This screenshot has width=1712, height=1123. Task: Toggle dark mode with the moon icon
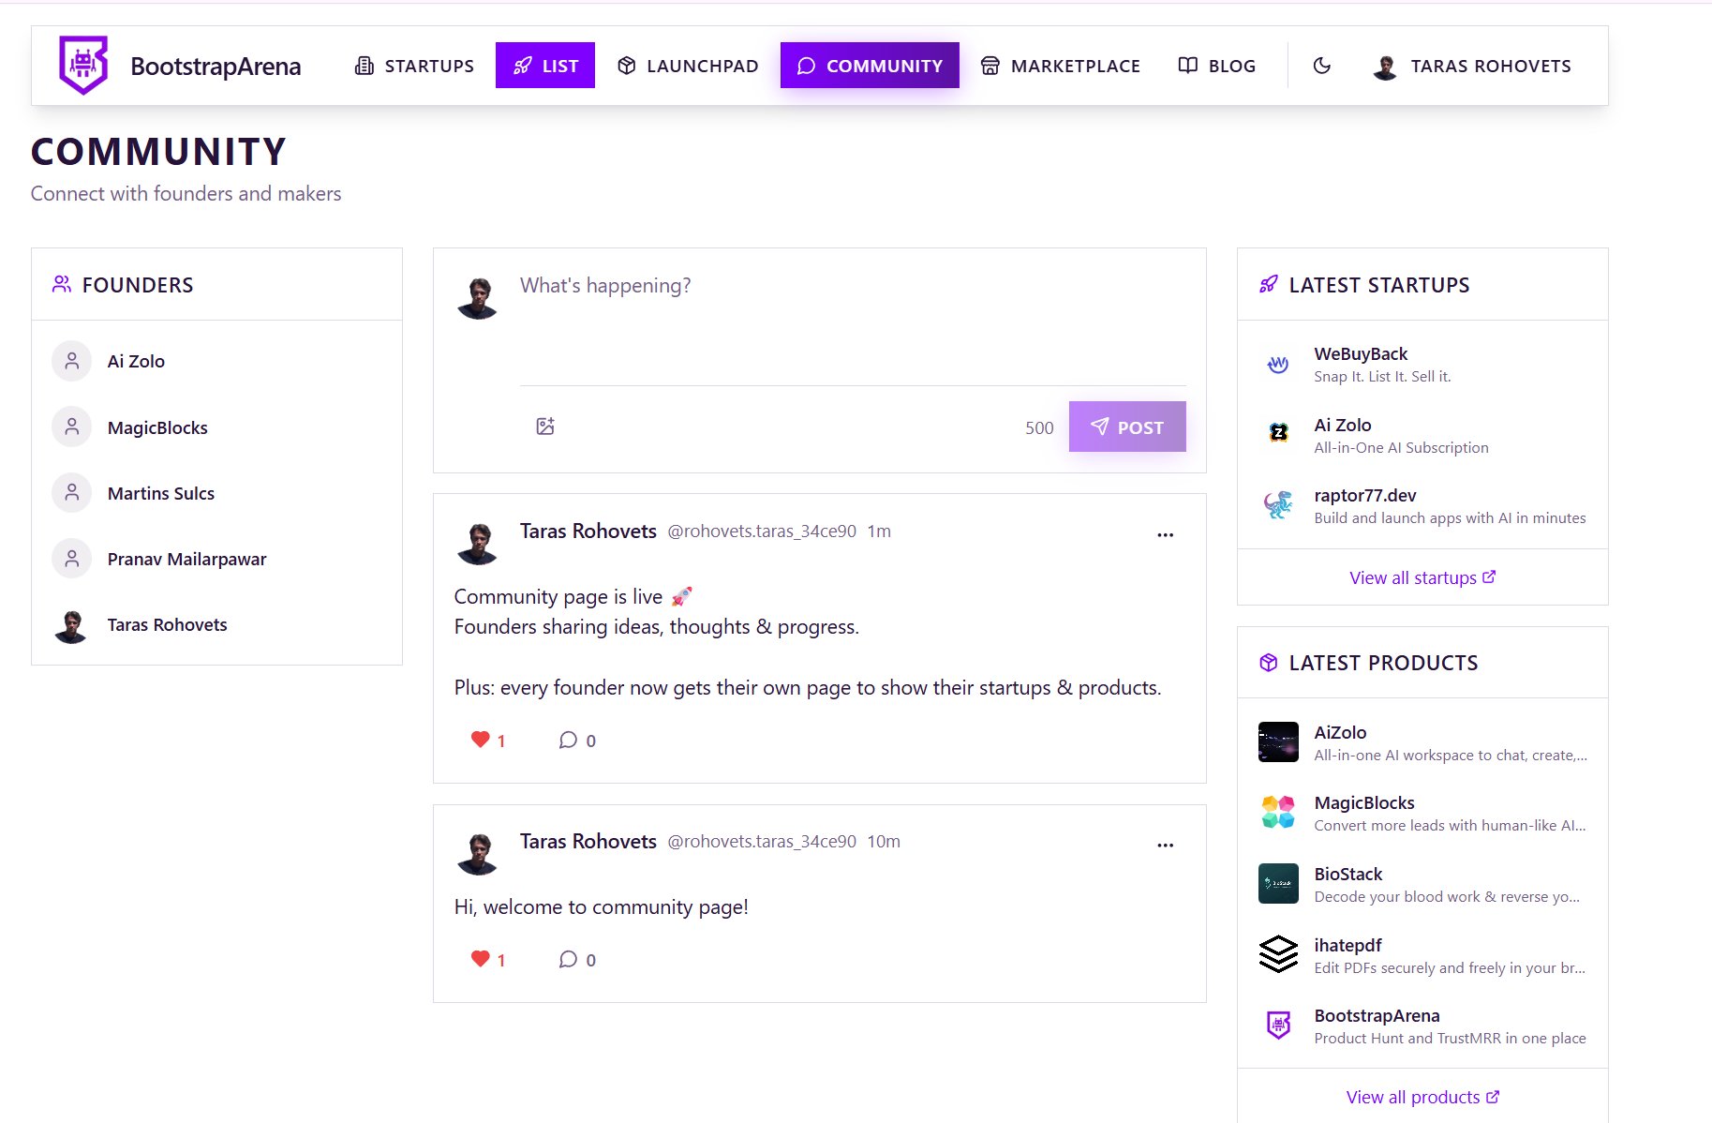click(1322, 65)
